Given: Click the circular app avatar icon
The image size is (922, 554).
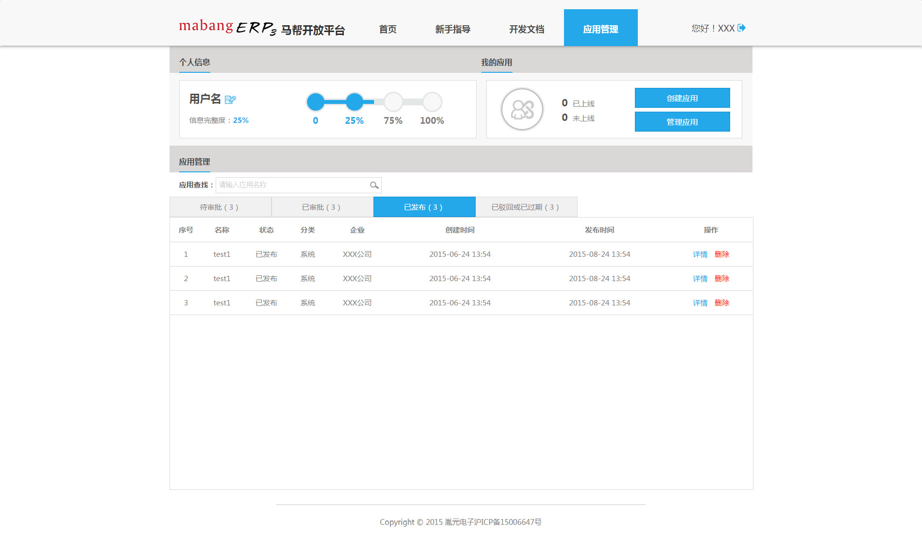Looking at the screenshot, I should tap(522, 109).
